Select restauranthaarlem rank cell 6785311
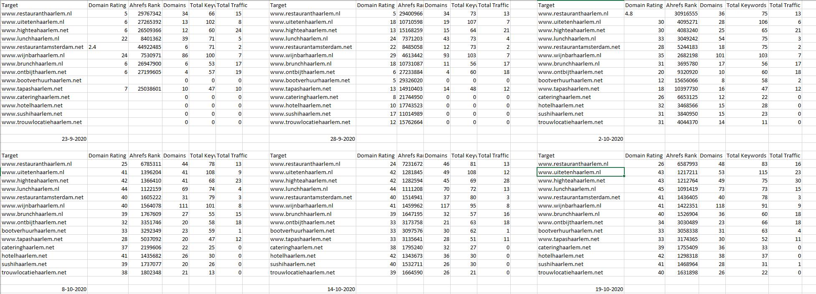The width and height of the screenshot is (816, 294). [x=145, y=164]
